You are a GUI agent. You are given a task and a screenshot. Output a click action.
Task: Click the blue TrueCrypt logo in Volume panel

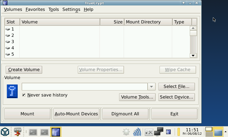[x=12, y=91]
